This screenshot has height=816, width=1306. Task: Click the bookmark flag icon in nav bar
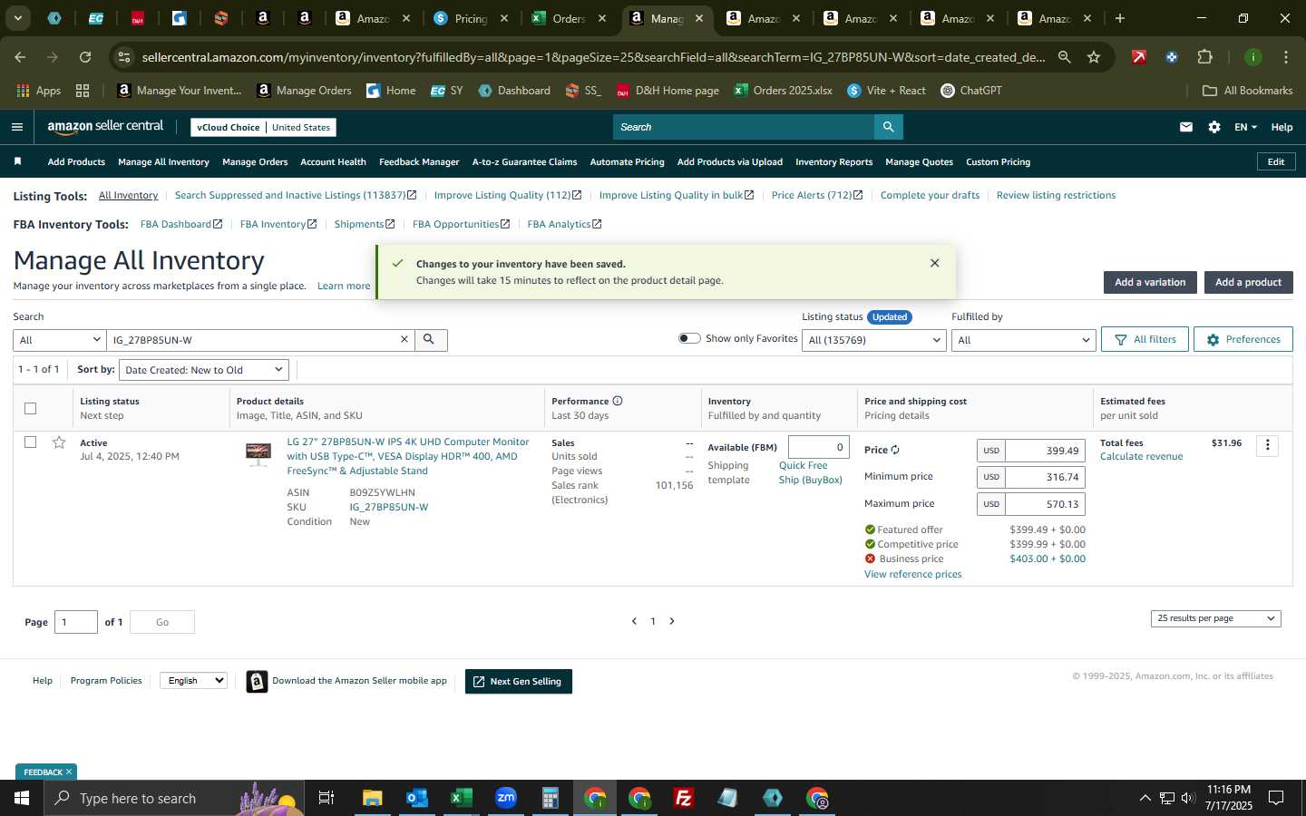[x=17, y=161]
